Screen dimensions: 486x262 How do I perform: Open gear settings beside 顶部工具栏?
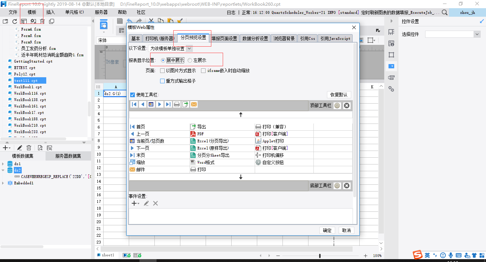(337, 105)
